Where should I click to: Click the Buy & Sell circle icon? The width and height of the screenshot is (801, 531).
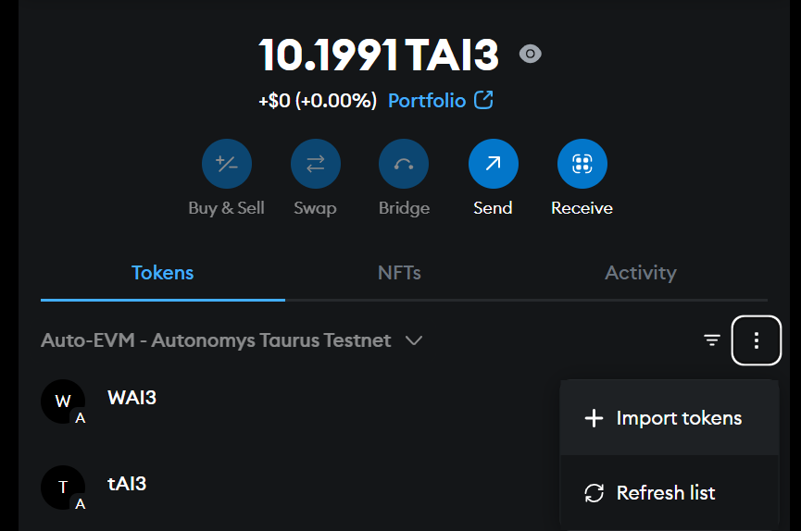click(x=226, y=164)
